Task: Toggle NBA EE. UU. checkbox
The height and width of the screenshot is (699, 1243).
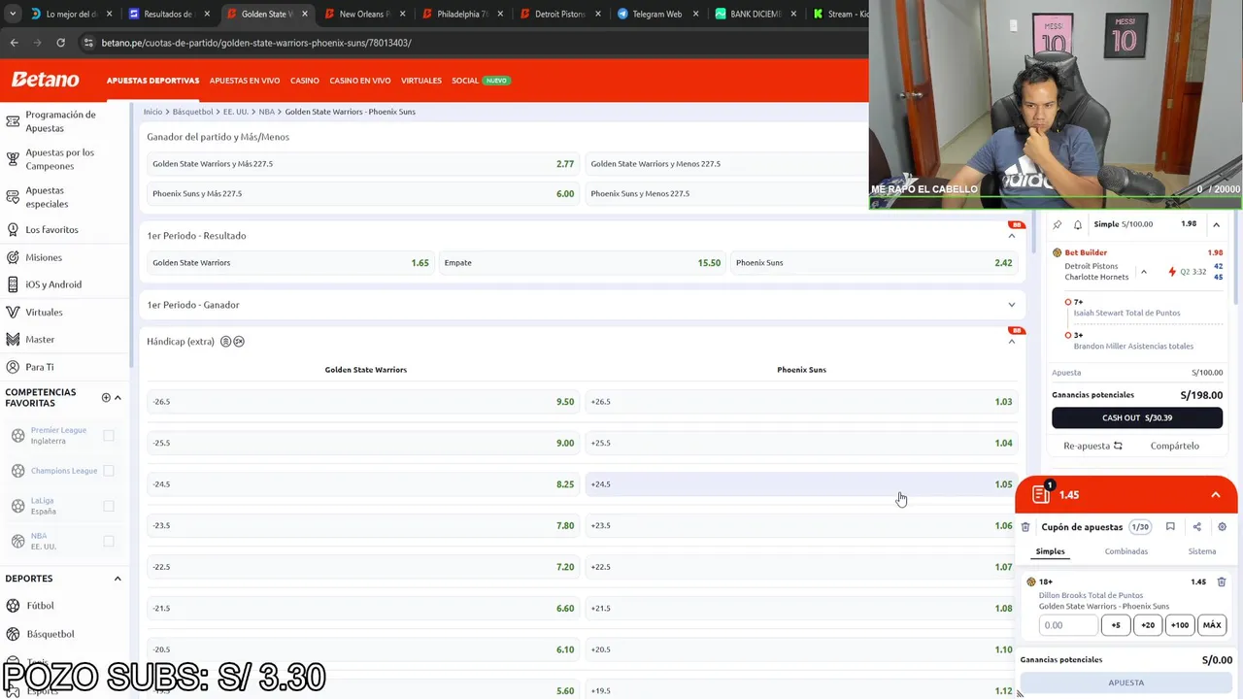Action: coord(109,541)
